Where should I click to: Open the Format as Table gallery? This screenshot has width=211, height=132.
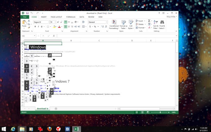tap(123, 25)
